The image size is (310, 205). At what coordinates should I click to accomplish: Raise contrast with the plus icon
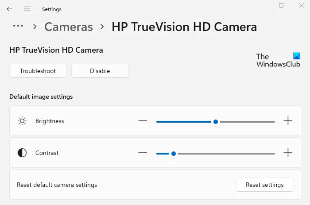tap(288, 153)
